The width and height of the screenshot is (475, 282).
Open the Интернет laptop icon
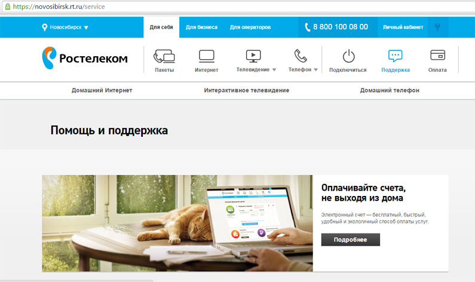tap(206, 57)
